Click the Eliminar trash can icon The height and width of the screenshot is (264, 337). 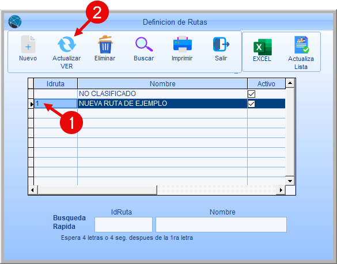[x=105, y=44]
